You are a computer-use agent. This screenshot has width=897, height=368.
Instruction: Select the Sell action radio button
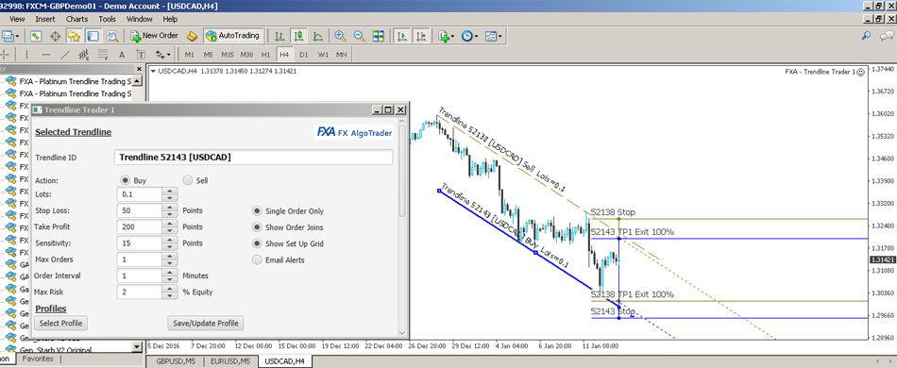click(x=188, y=180)
